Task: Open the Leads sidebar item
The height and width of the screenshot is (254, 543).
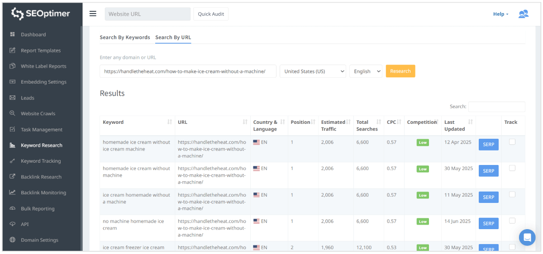Action: 27,98
